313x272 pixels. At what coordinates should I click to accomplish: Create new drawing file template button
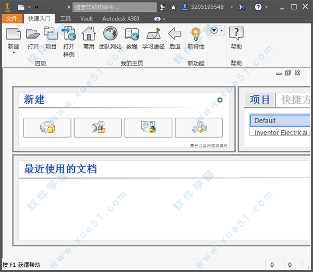[148, 128]
